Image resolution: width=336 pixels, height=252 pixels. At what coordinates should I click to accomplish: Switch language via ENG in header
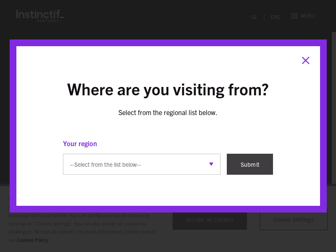pyautogui.click(x=275, y=17)
